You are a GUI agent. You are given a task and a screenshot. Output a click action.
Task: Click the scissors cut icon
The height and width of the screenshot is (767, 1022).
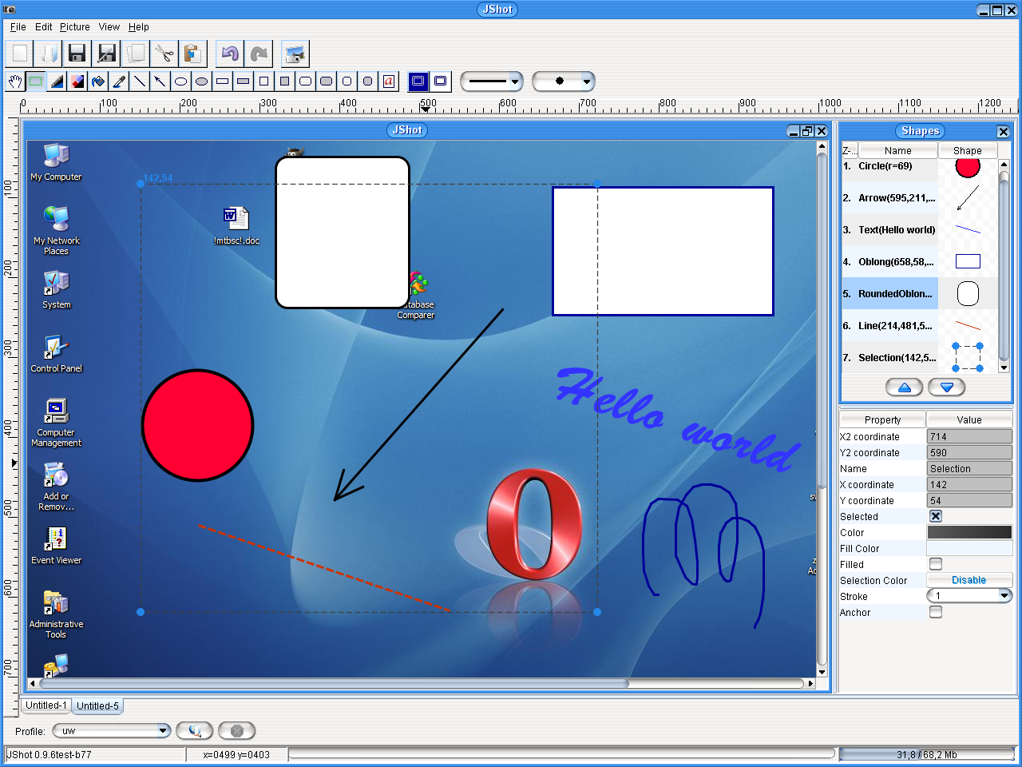[164, 54]
